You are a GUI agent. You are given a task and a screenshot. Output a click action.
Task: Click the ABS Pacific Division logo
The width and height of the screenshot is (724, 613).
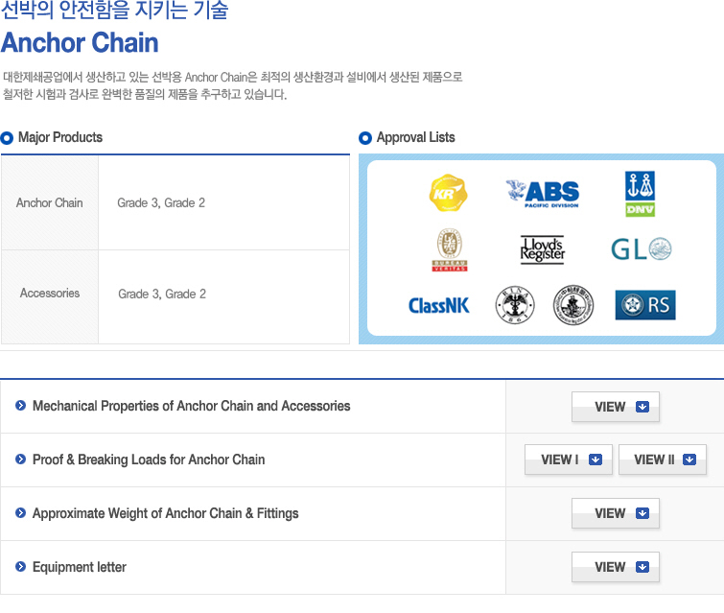point(543,194)
